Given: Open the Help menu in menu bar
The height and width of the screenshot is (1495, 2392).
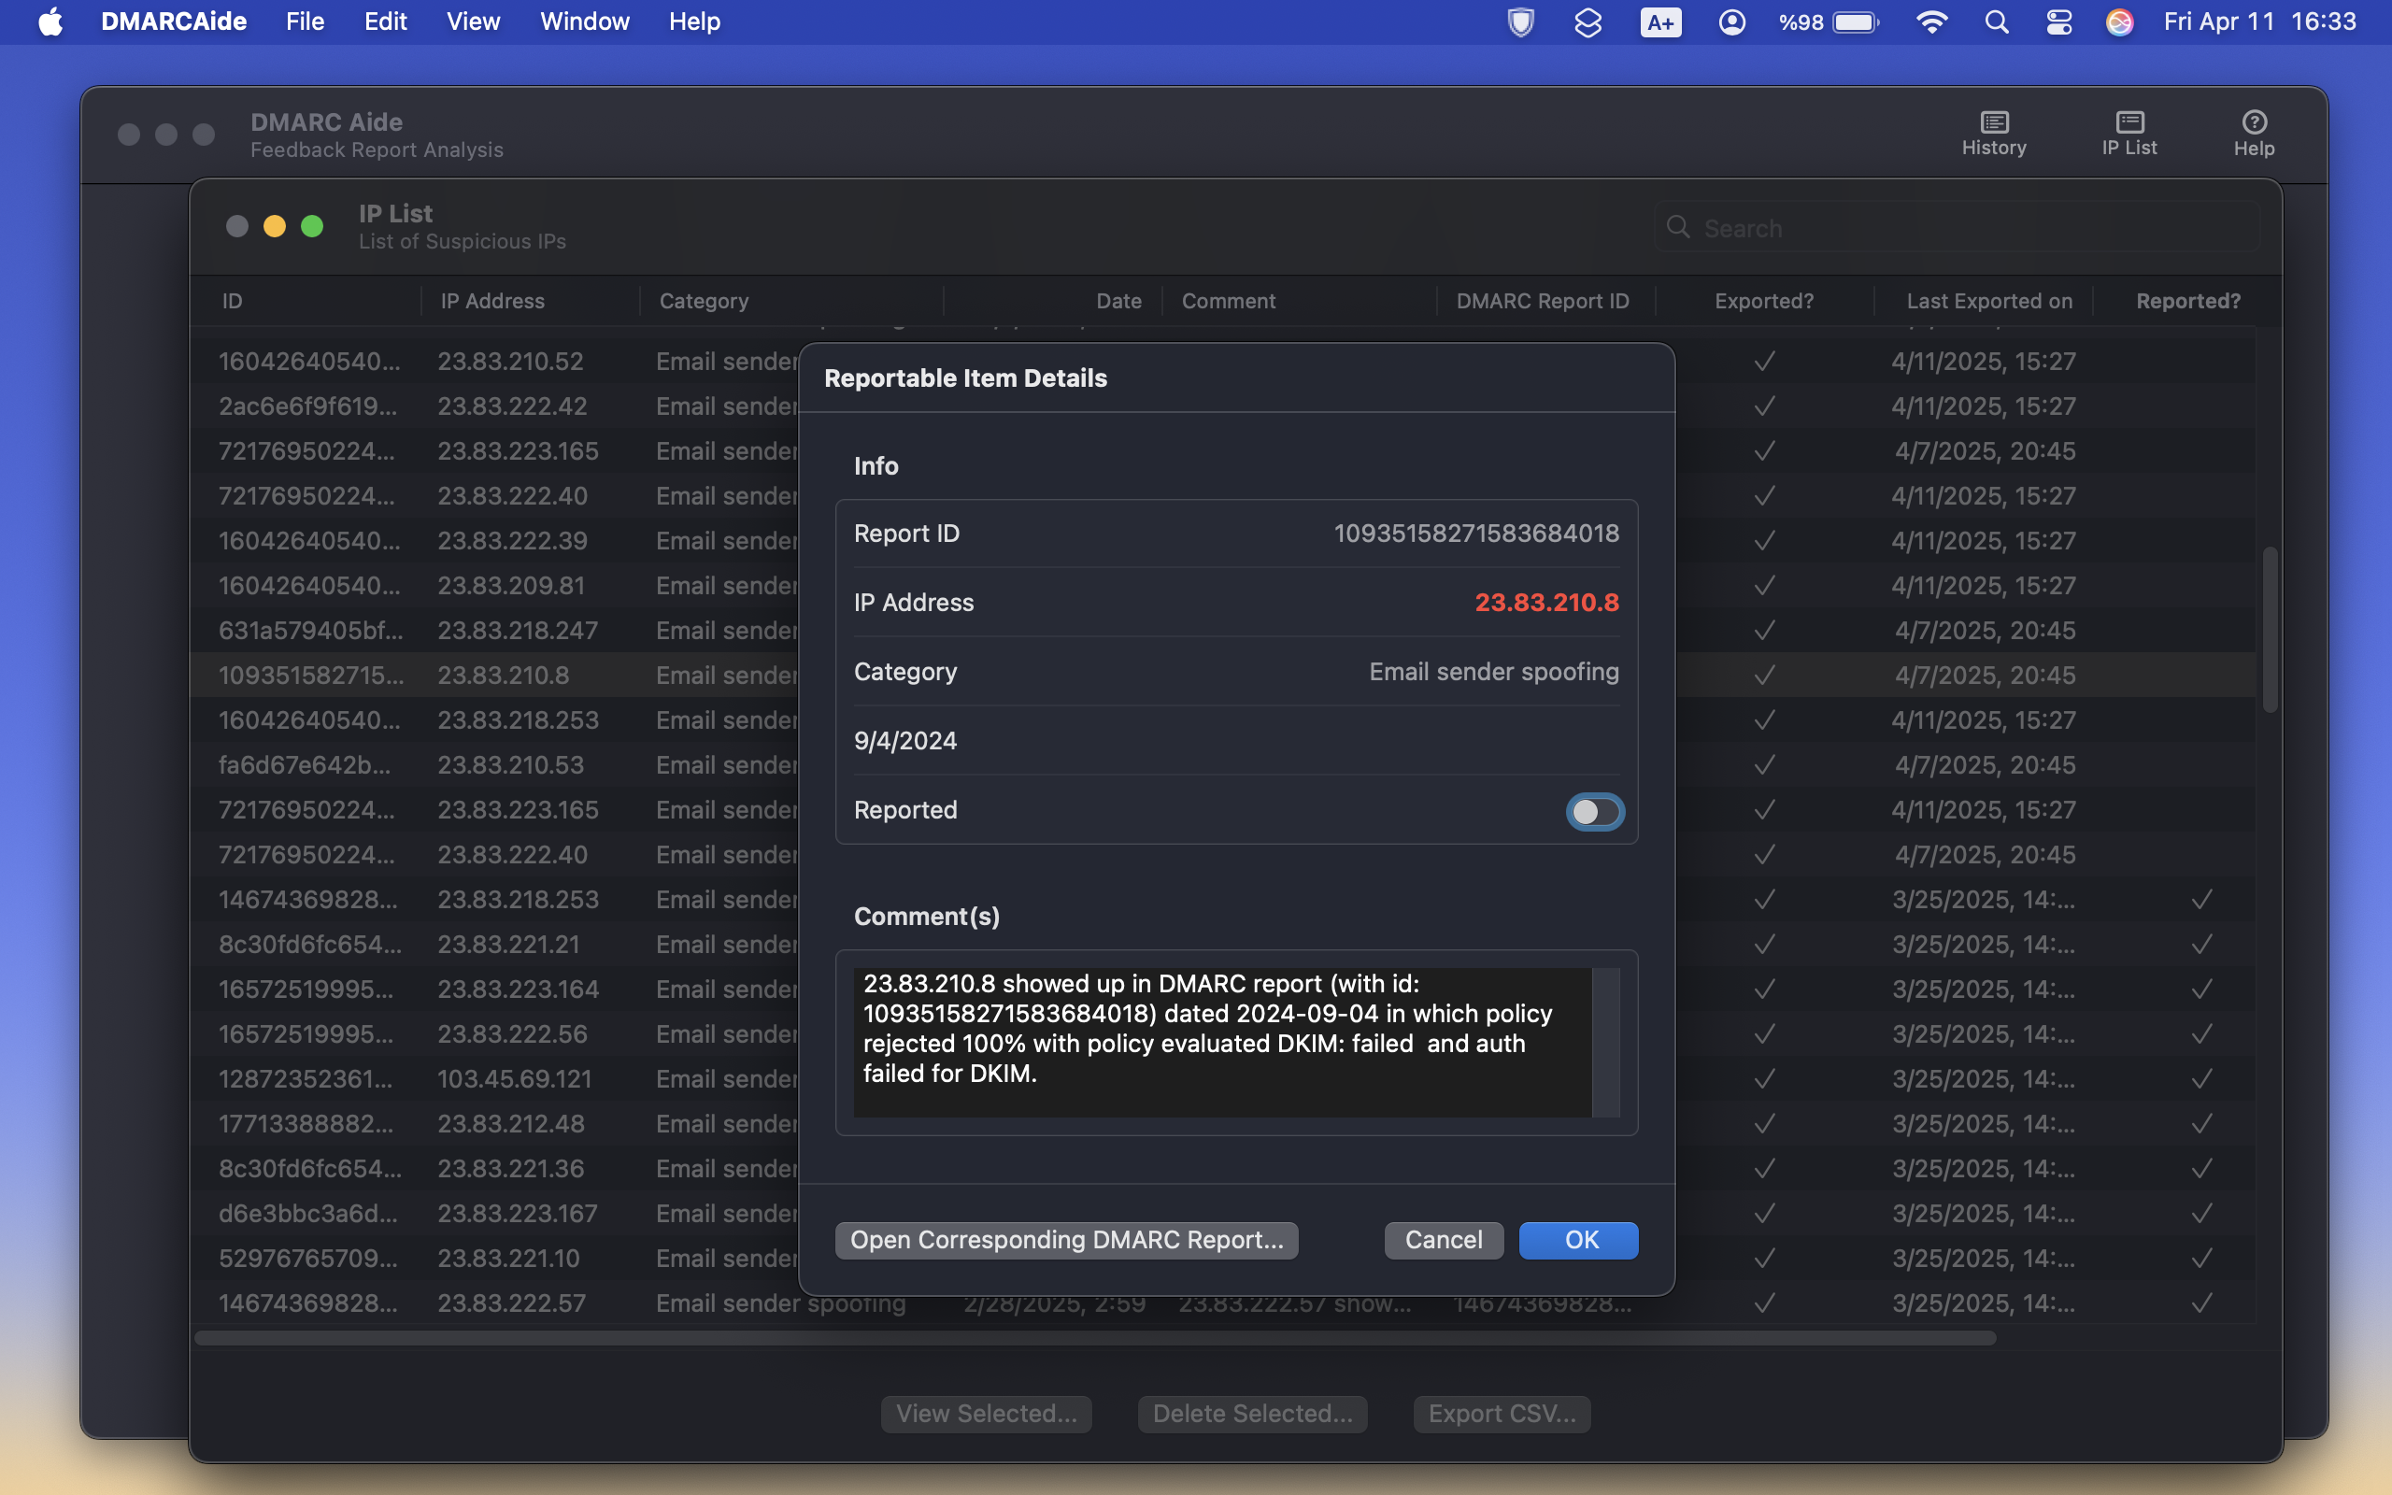Looking at the screenshot, I should 694,21.
